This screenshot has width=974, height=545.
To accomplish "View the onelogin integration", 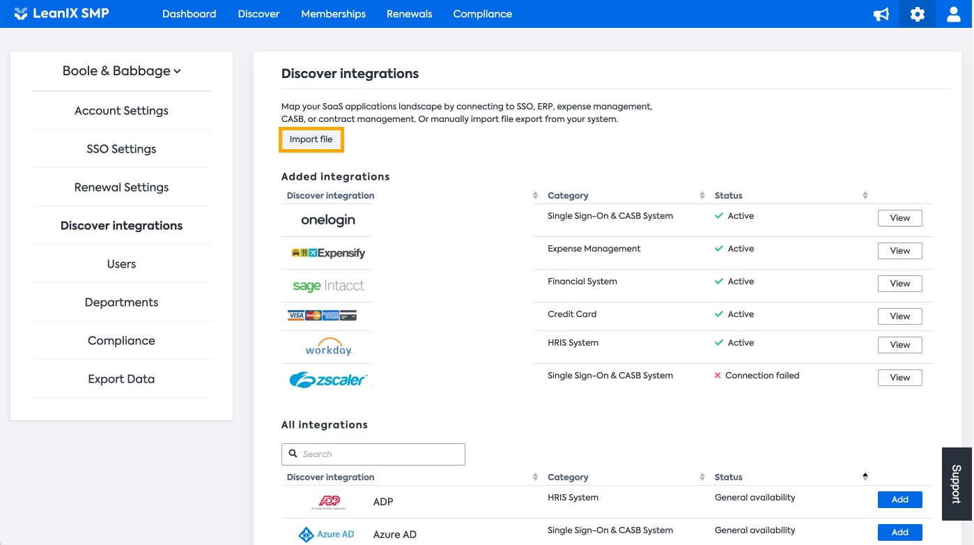I will 899,218.
